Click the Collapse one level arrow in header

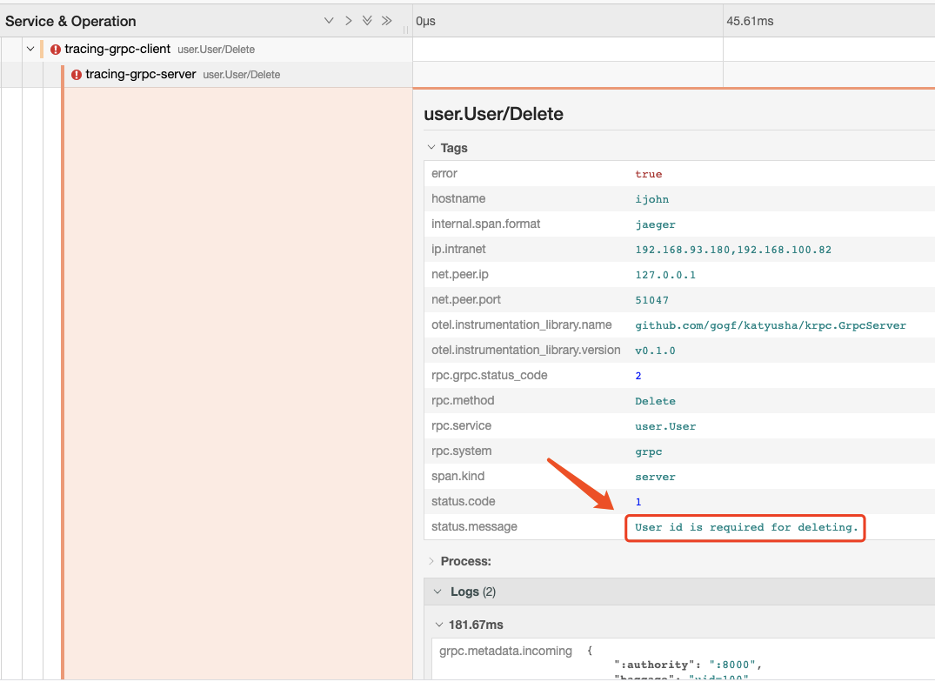click(348, 21)
